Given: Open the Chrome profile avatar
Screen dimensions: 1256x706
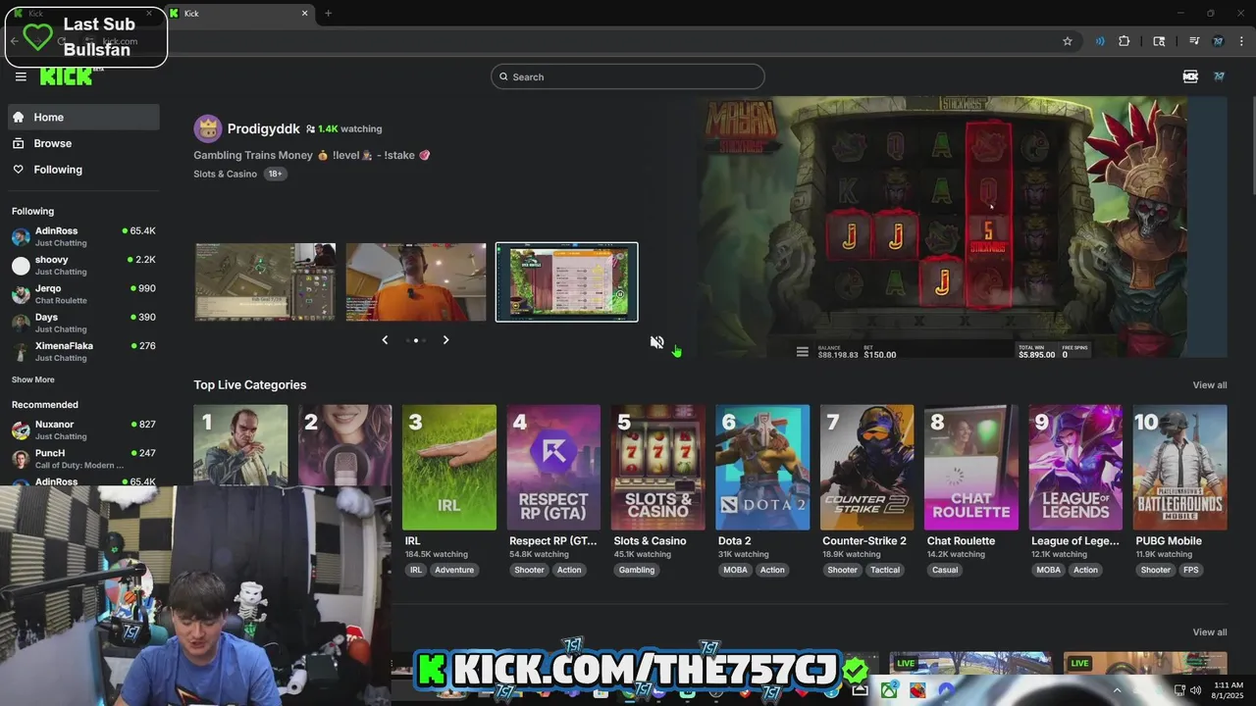Looking at the screenshot, I should 1218,41.
